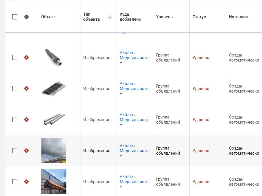
Task: Toggle the select-all checkbox in the header
Action: coord(15,17)
